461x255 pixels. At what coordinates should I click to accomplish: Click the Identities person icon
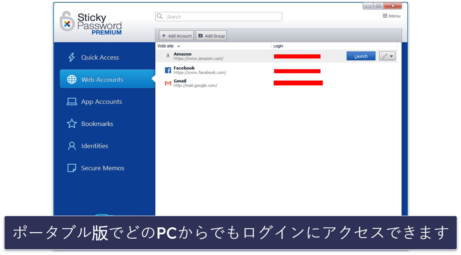72,146
